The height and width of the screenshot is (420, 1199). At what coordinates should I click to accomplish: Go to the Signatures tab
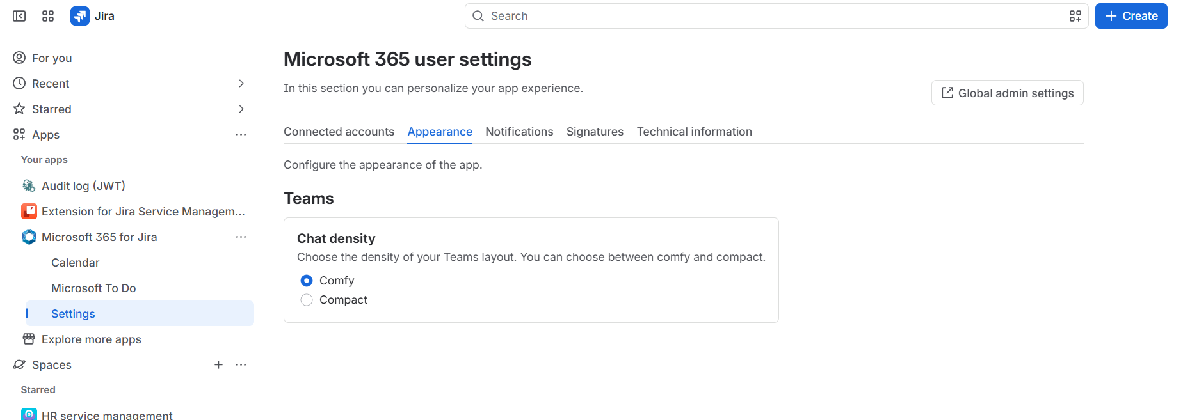pyautogui.click(x=595, y=132)
